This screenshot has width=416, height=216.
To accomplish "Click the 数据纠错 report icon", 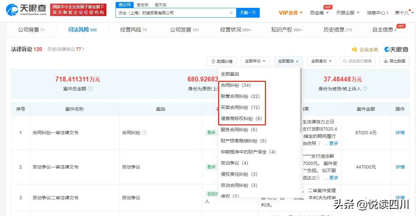I will [213, 61].
